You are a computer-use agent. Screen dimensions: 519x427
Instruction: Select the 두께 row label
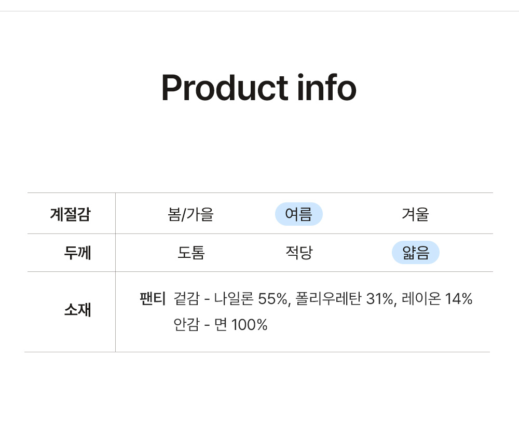(x=77, y=253)
